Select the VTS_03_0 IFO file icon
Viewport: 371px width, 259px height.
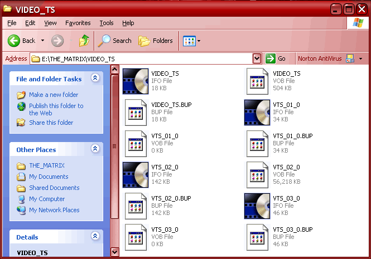coord(257,206)
